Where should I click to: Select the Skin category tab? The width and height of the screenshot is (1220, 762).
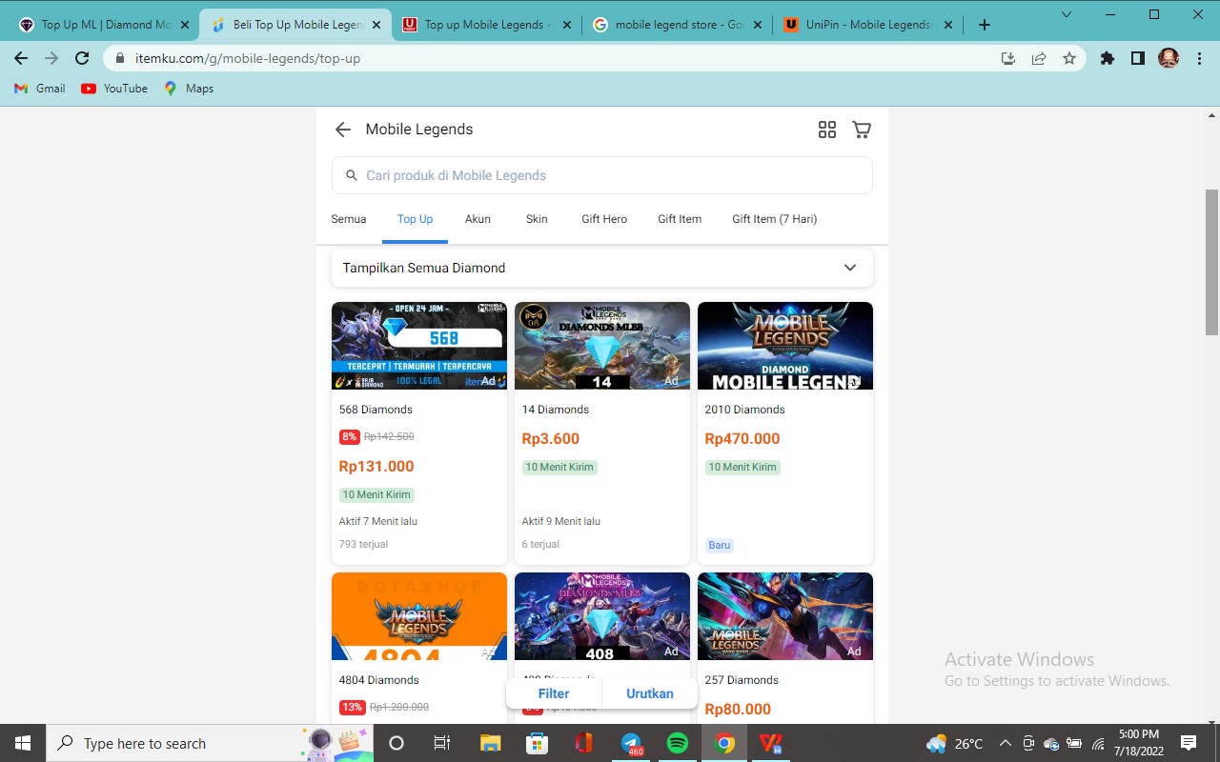click(537, 219)
